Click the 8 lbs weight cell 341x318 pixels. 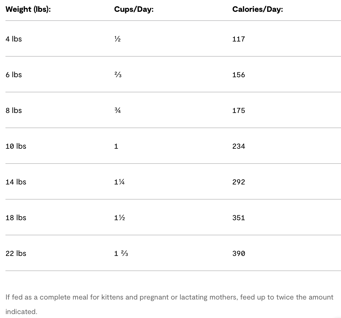coord(14,111)
